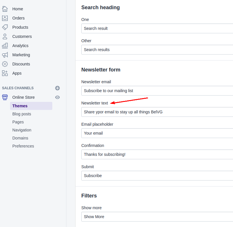Image resolution: width=233 pixels, height=227 pixels.
Task: Click the Home house icon
Action: click(x=5, y=9)
